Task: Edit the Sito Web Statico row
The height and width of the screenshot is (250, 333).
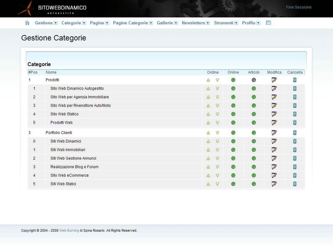Action: click(x=274, y=114)
